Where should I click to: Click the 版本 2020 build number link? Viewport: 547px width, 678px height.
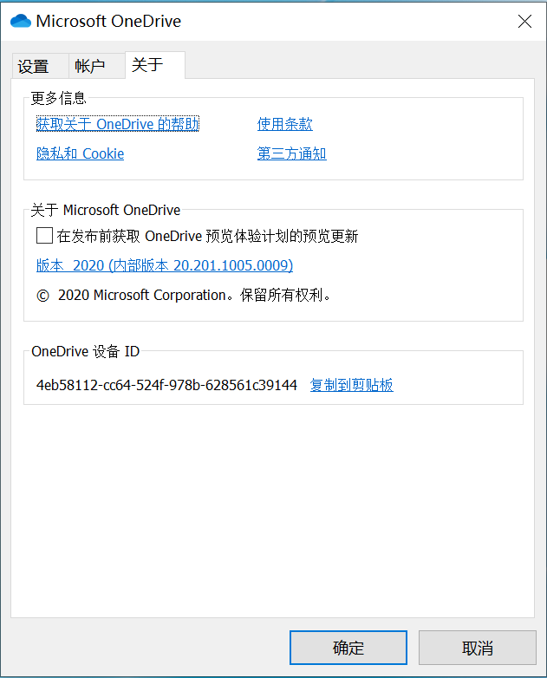click(x=165, y=265)
